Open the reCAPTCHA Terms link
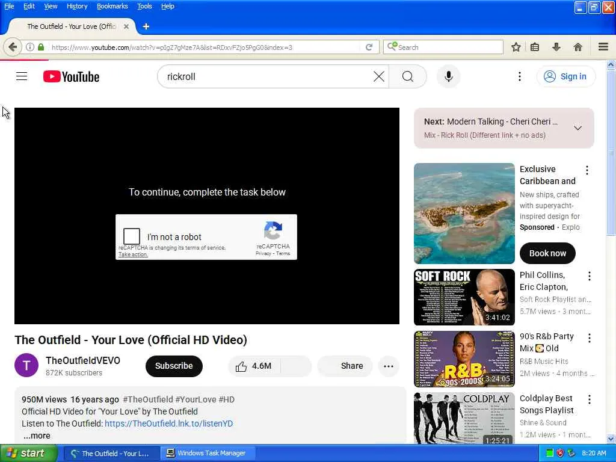This screenshot has width=616, height=462. click(x=283, y=254)
